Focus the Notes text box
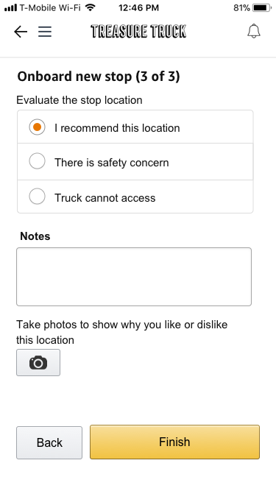276x491 pixels. (134, 277)
